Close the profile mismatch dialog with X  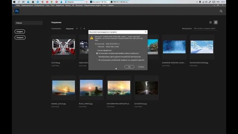point(145,32)
